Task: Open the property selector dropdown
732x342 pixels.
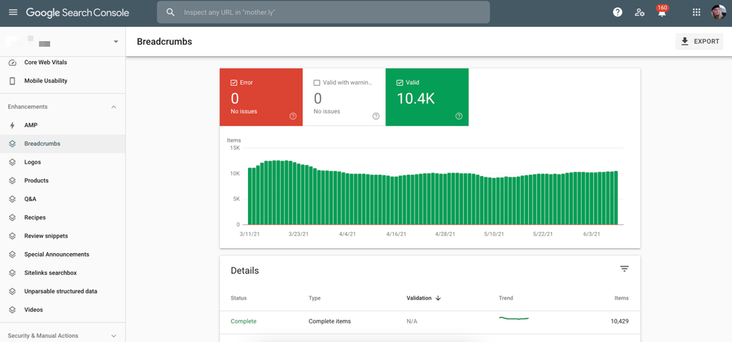Action: [115, 42]
